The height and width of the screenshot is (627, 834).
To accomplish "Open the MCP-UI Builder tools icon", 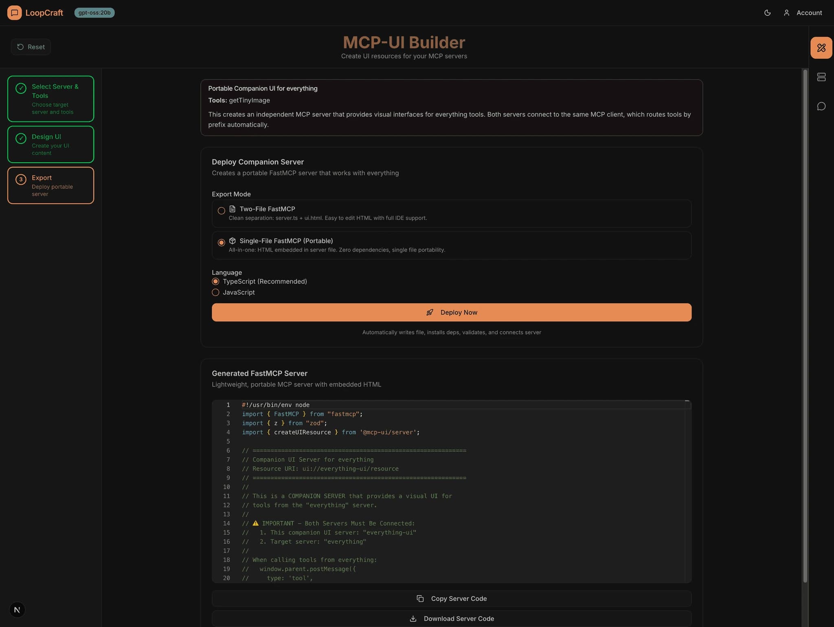I will pos(821,48).
